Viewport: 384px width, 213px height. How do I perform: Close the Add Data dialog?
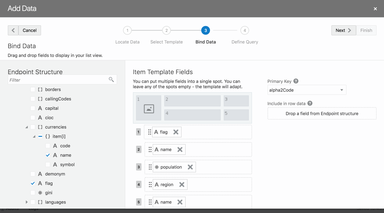pyautogui.click(x=375, y=9)
